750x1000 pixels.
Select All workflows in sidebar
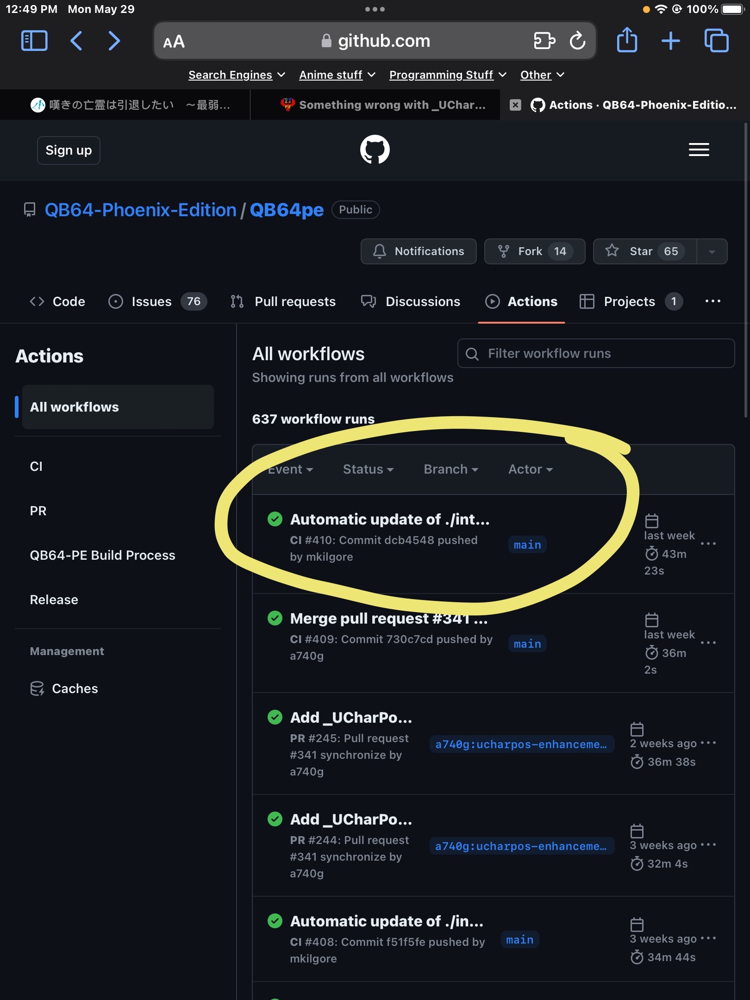click(x=118, y=407)
